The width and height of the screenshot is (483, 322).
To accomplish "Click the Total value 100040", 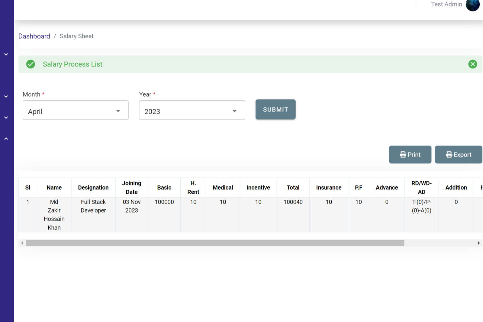I will tap(293, 202).
